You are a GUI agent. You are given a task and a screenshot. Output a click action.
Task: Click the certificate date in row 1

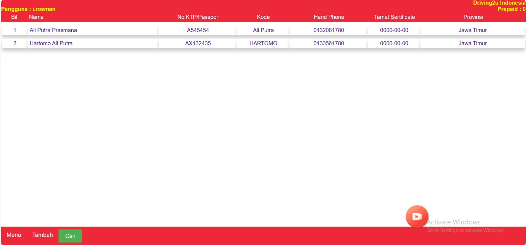pos(394,30)
